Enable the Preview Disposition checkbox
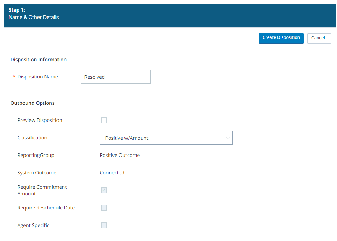 pos(104,120)
